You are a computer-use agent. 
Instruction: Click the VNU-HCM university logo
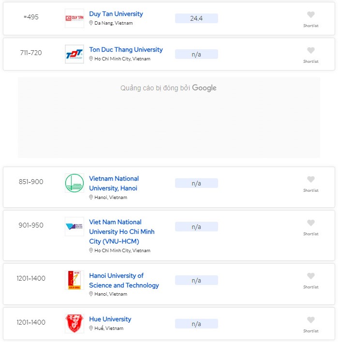coord(74,227)
